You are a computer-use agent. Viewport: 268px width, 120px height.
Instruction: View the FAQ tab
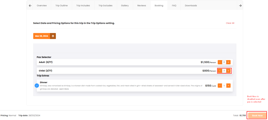coord(174,5)
